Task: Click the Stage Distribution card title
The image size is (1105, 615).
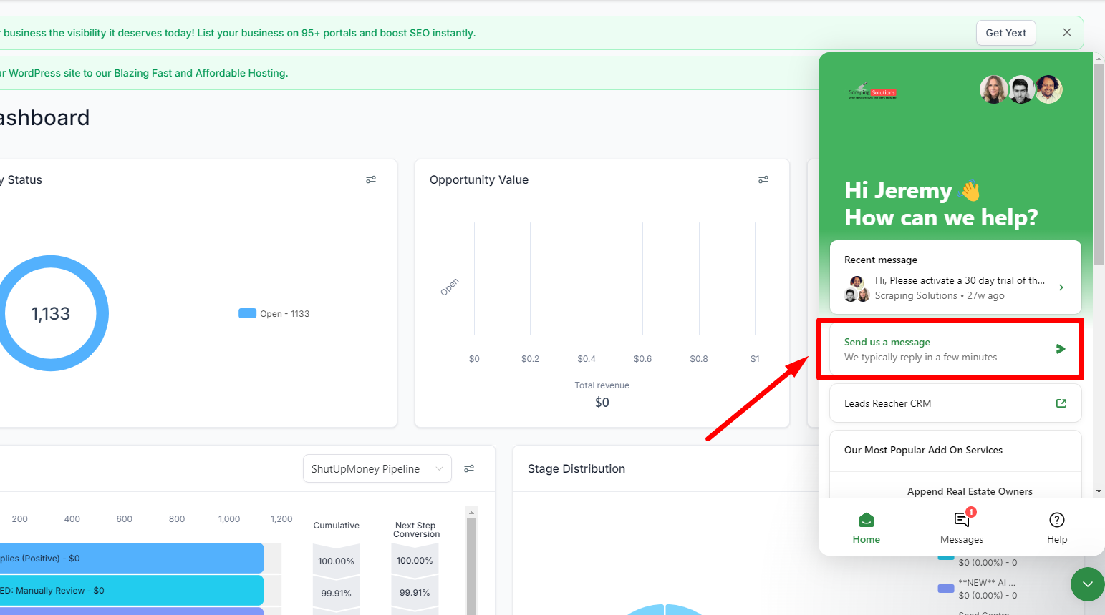Action: point(576,468)
